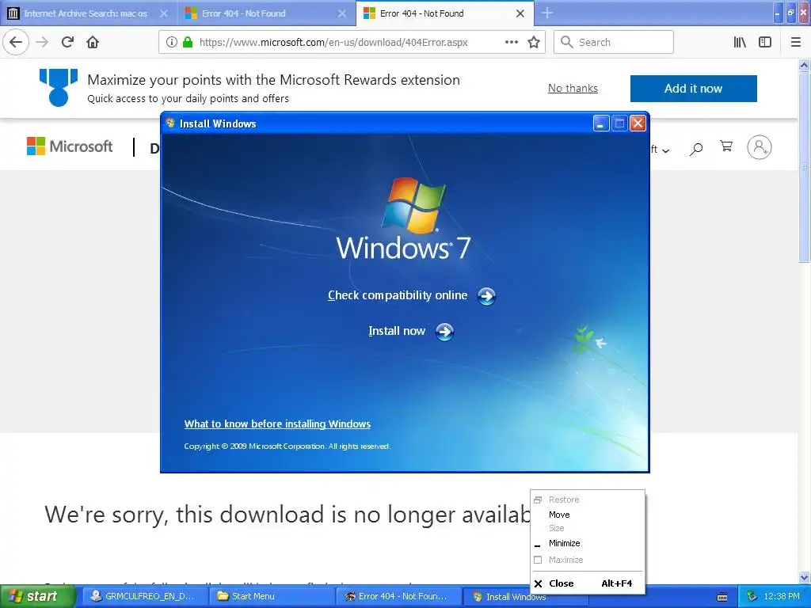Choose Close Alt+F4 in context menu
Viewport: 811px width, 608px height.
click(588, 583)
